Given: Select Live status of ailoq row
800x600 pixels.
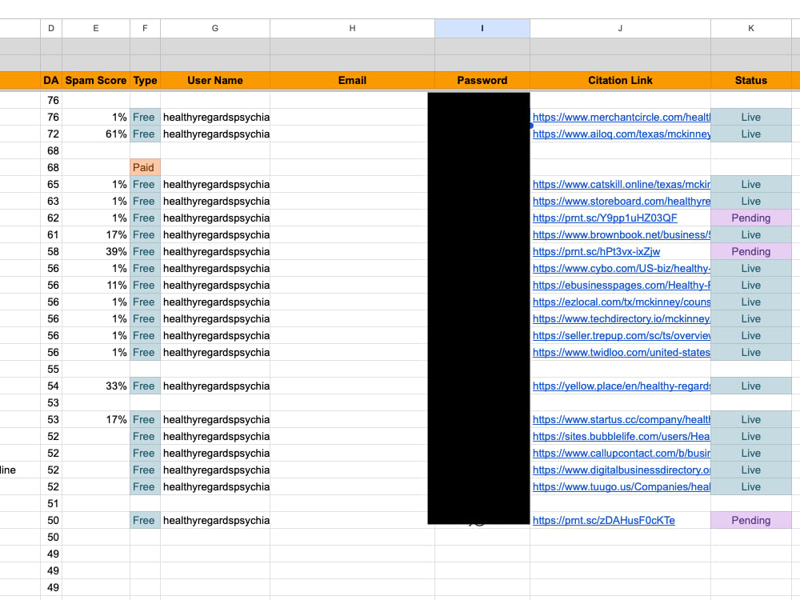Looking at the screenshot, I should 751,134.
